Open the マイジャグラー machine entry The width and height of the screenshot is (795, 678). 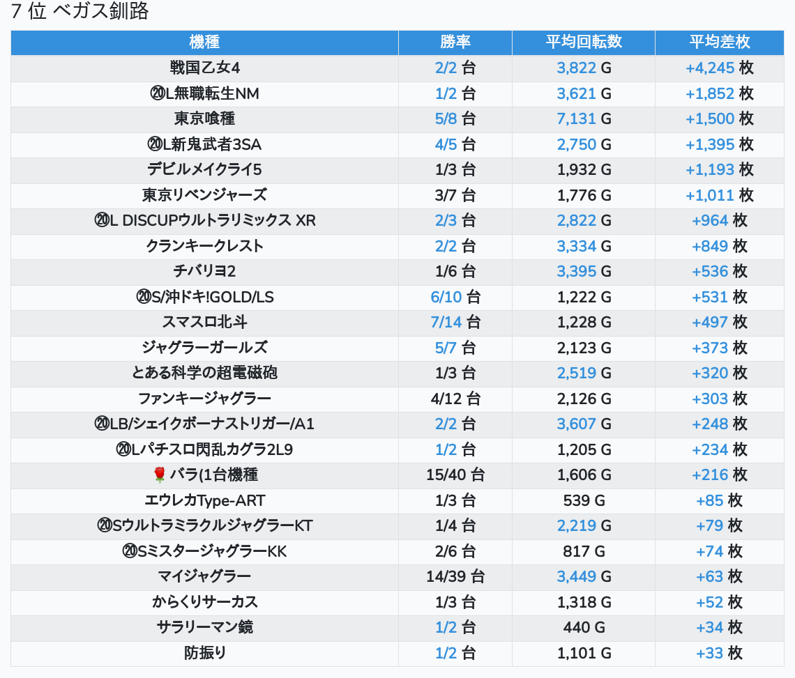(x=204, y=576)
